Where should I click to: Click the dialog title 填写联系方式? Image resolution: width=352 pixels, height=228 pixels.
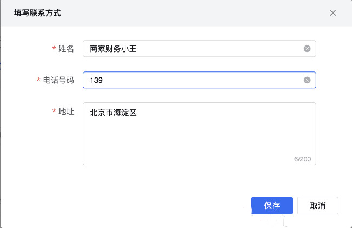pyautogui.click(x=37, y=13)
